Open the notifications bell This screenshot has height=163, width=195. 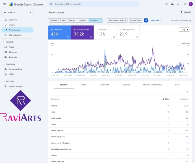(178, 4)
